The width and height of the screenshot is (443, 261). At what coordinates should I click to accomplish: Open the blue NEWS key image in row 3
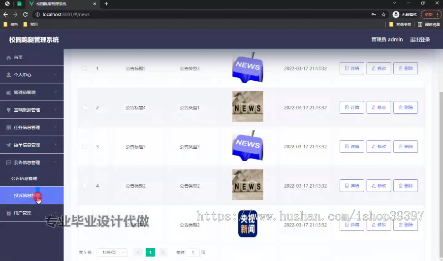click(248, 146)
